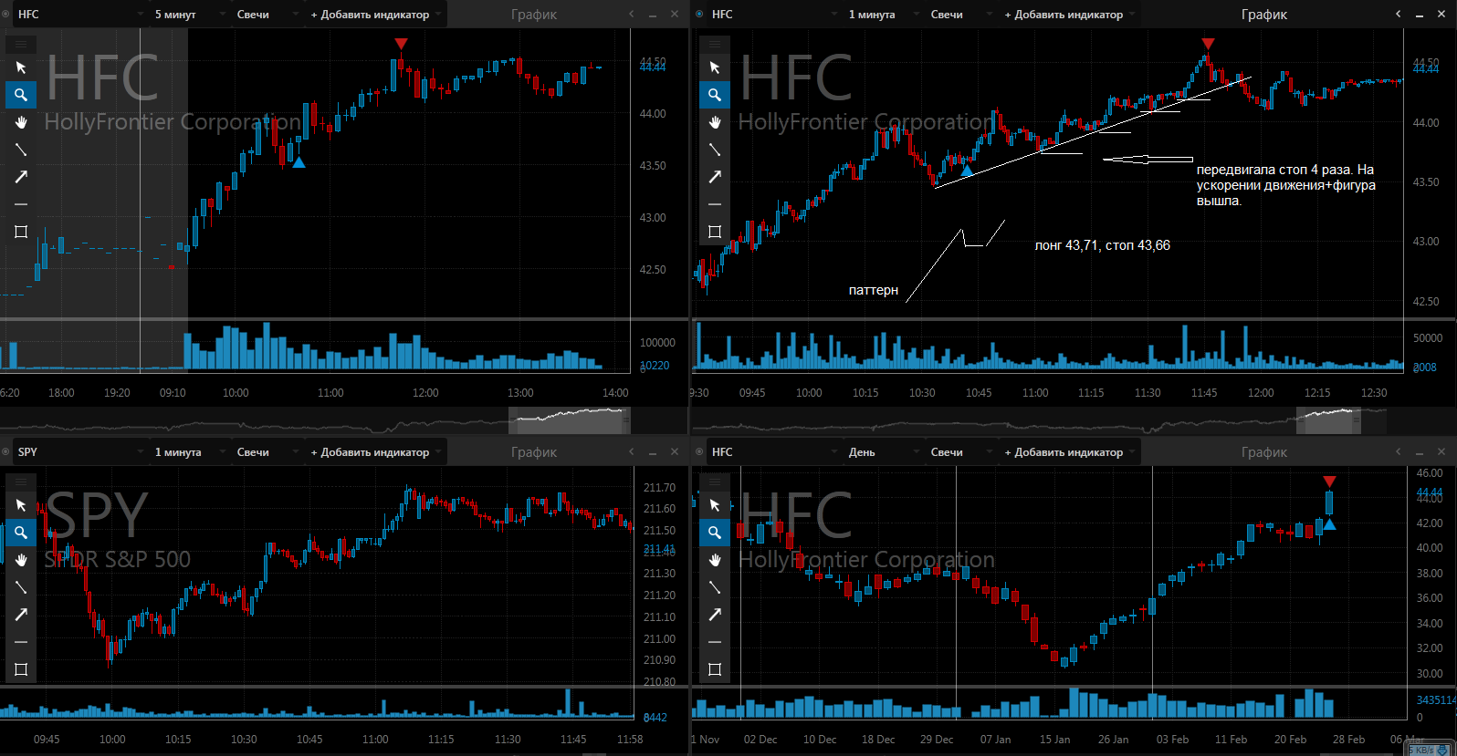The height and width of the screenshot is (756, 1457).
Task: Select the cursor tool in SPY chart
Action: [21, 505]
